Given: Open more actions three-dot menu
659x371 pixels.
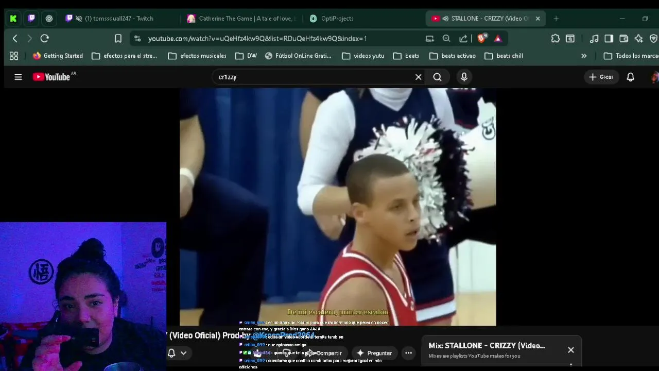Looking at the screenshot, I should tap(408, 353).
